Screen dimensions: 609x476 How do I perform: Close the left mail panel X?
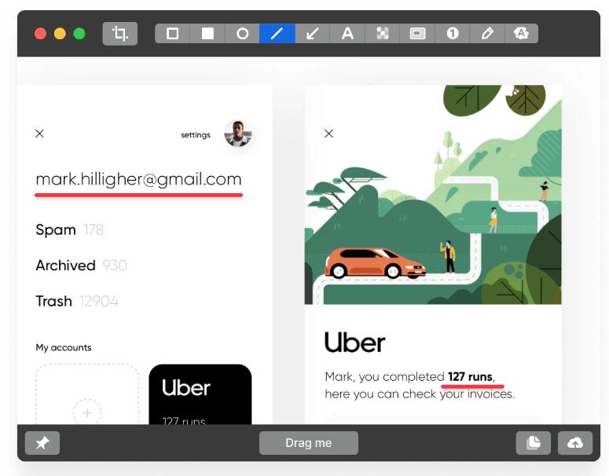pos(39,134)
